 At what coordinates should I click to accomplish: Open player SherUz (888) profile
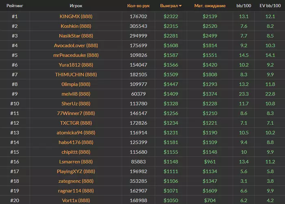76,104
